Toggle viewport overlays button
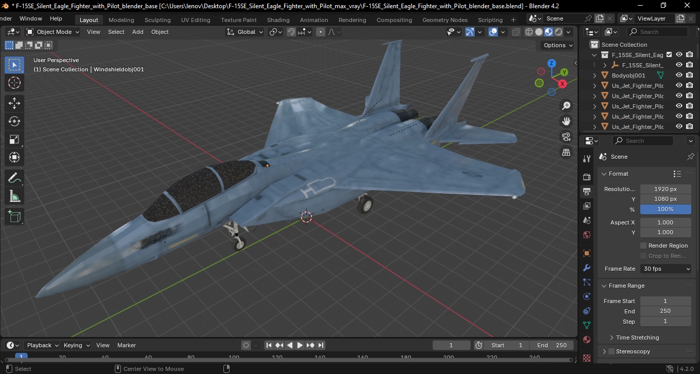 pos(493,32)
